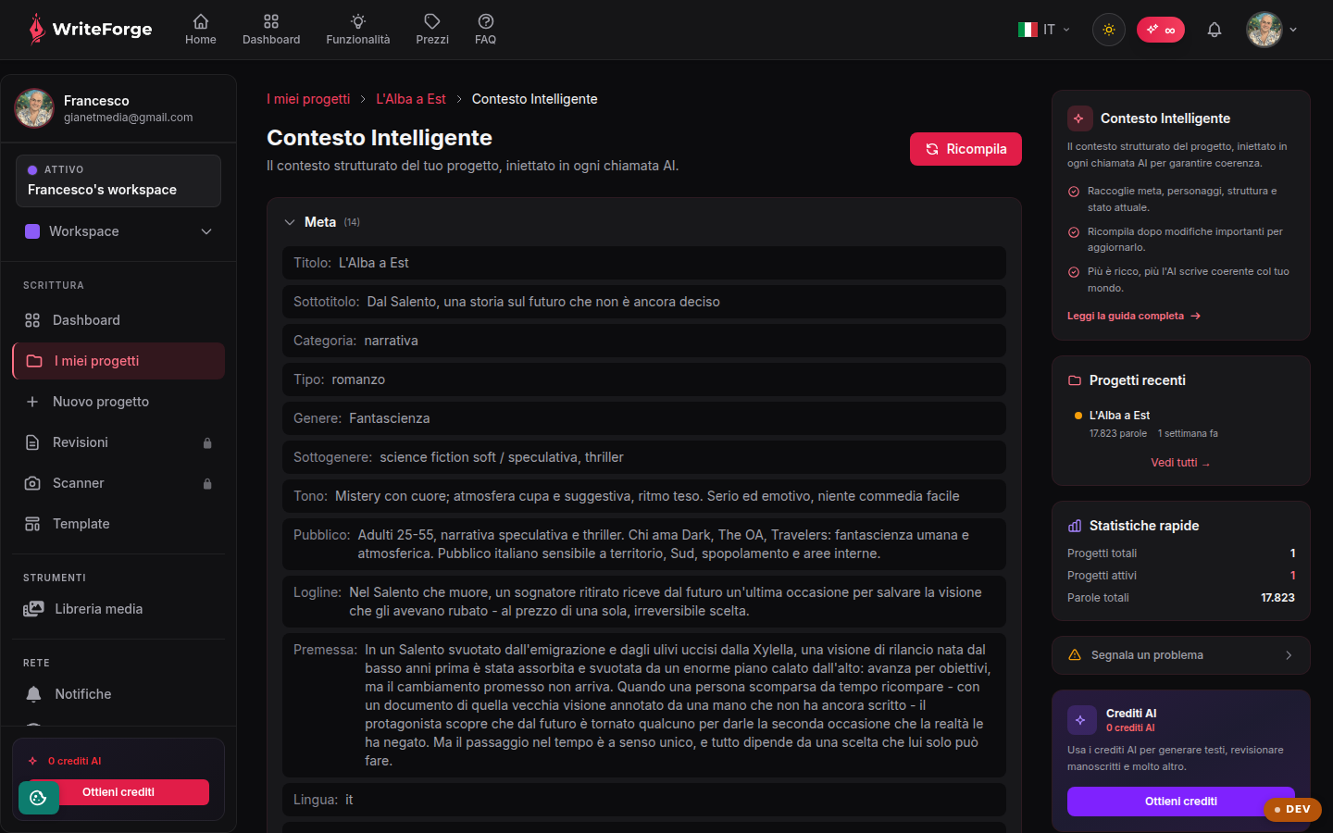Click Vedi tutti link
This screenshot has width=1333, height=833.
point(1180,463)
